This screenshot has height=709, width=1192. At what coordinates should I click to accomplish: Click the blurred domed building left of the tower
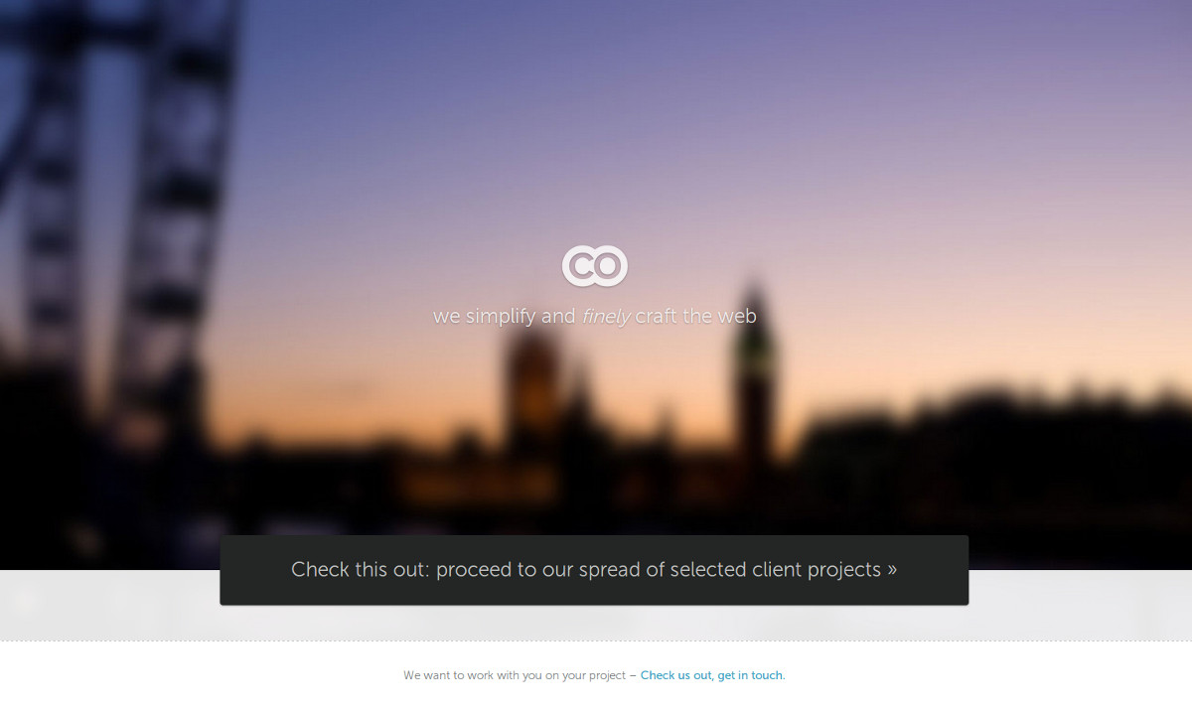(532, 392)
